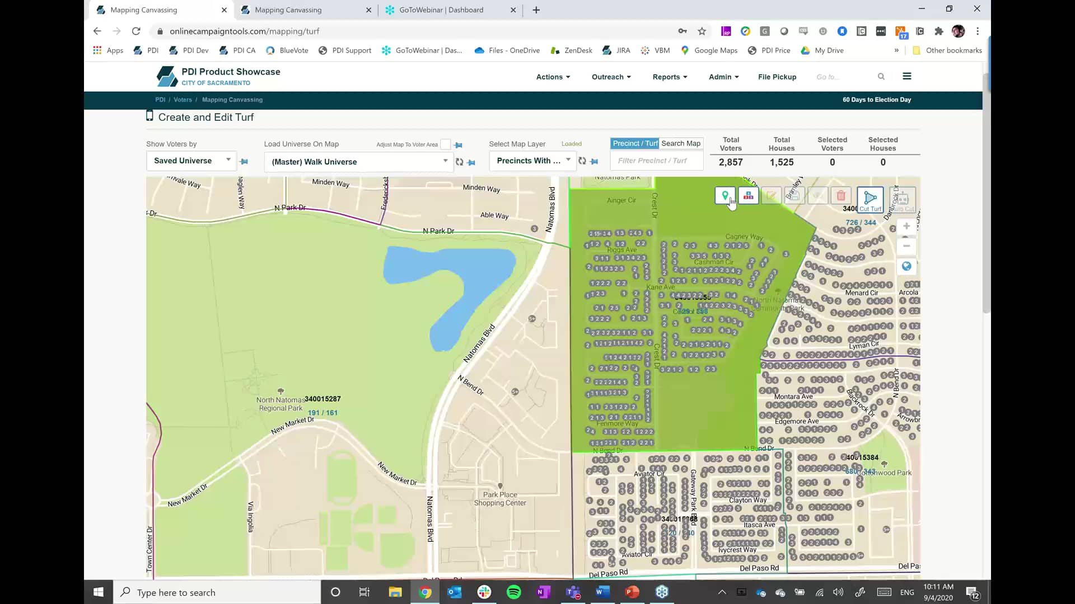Open the (Master) Walk Universe dropdown
Screen dimensions: 1075x604
(x=358, y=162)
